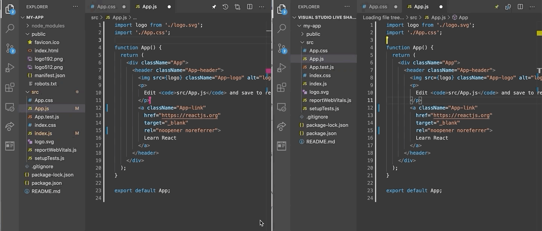Select the Run and Debug icon
The width and height of the screenshot is (542, 231).
(10, 68)
